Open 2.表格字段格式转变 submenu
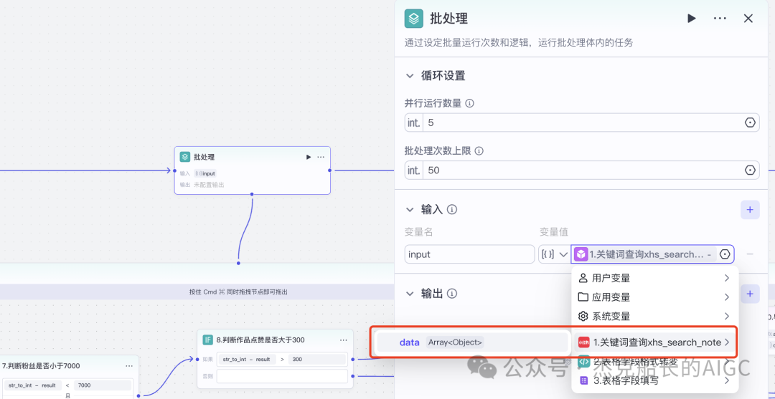The height and width of the screenshot is (399, 775). [654, 362]
